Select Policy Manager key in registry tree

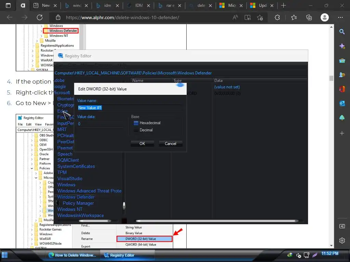78,203
